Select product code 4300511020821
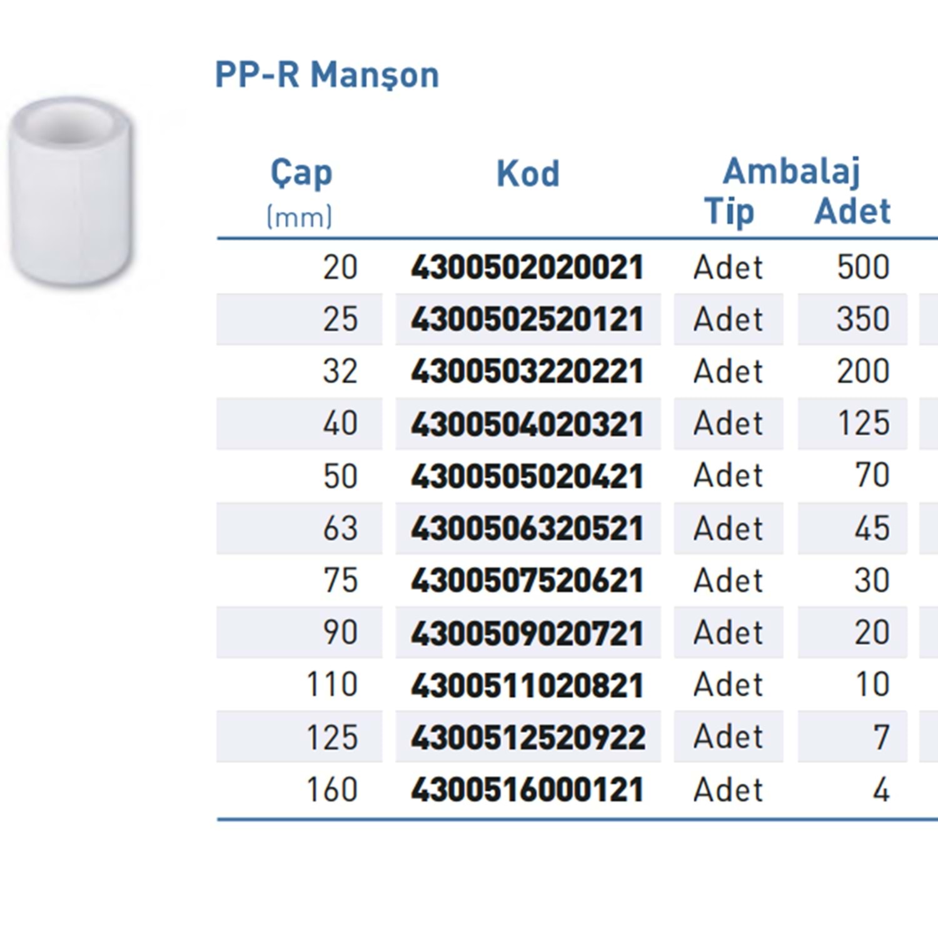 coord(527,685)
